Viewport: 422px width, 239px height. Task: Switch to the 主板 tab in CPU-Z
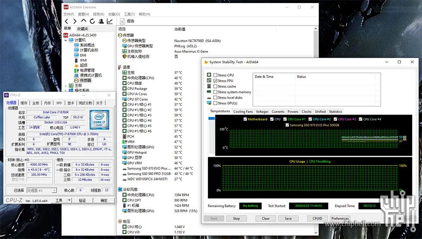click(36, 103)
